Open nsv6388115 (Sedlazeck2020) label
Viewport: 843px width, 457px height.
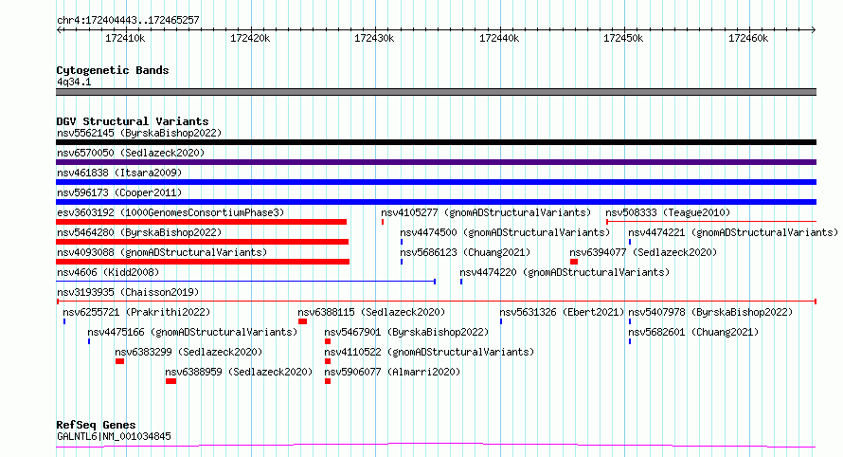pos(371,312)
